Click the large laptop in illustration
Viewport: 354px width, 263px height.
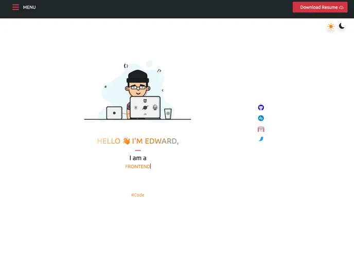[145, 107]
